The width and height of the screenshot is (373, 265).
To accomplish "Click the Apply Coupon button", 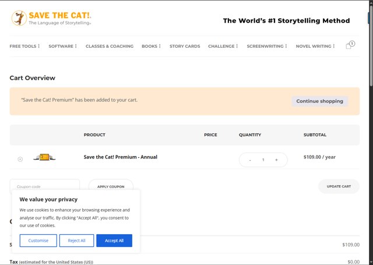I will 111,186.
